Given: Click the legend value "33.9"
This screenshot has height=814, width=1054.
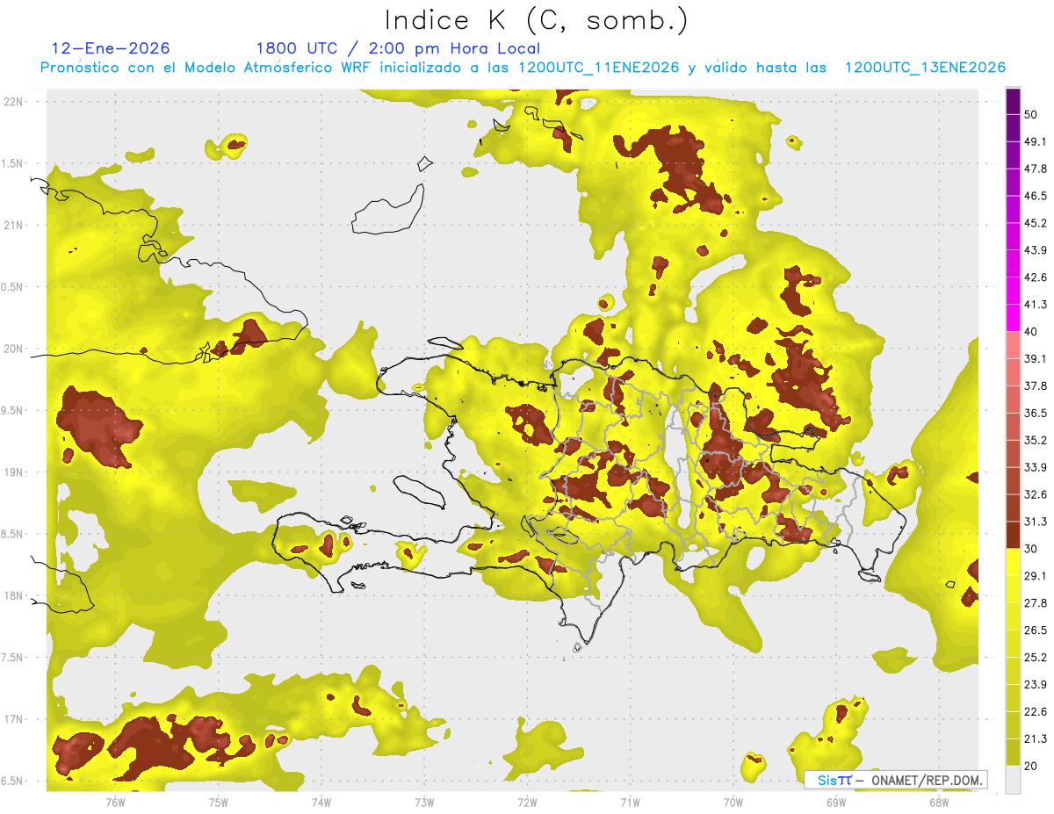Looking at the screenshot, I should (x=1036, y=467).
